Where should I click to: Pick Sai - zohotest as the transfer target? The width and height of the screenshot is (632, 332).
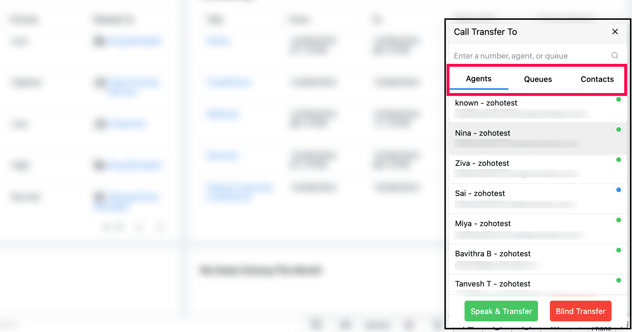click(x=538, y=199)
